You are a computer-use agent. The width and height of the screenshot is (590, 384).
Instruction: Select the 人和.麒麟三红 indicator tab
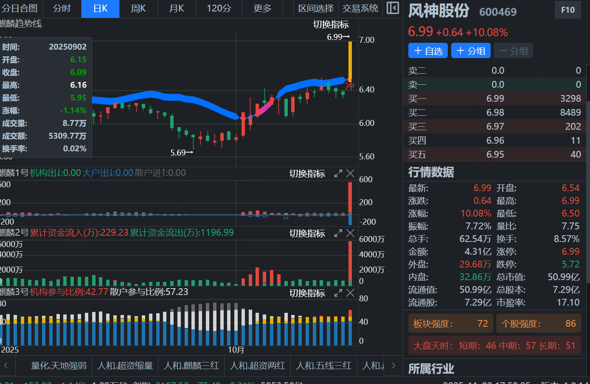click(x=191, y=365)
